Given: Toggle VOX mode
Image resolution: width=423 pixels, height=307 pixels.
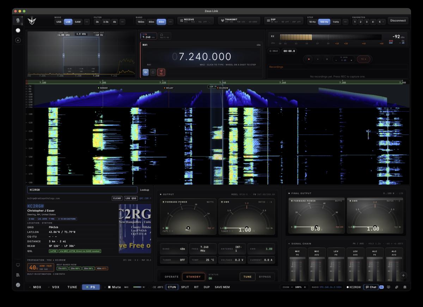Looking at the screenshot, I should tap(54, 287).
